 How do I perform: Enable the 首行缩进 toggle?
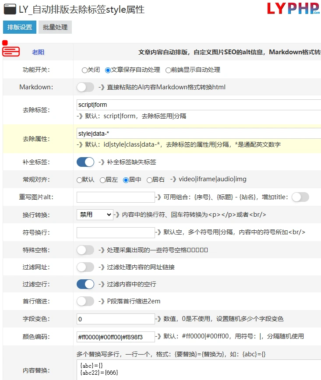(x=85, y=301)
